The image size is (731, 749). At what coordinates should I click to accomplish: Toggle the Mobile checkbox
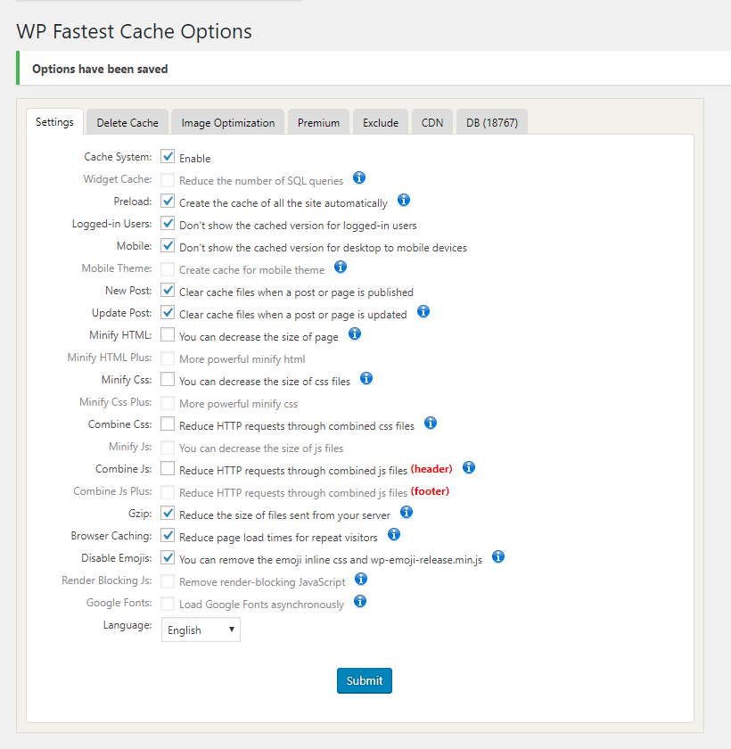pos(168,245)
